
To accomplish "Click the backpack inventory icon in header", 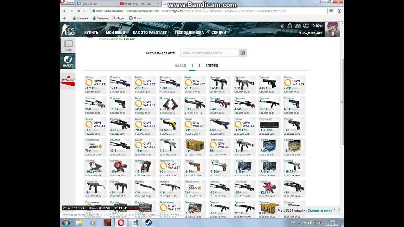I will tap(290, 26).
